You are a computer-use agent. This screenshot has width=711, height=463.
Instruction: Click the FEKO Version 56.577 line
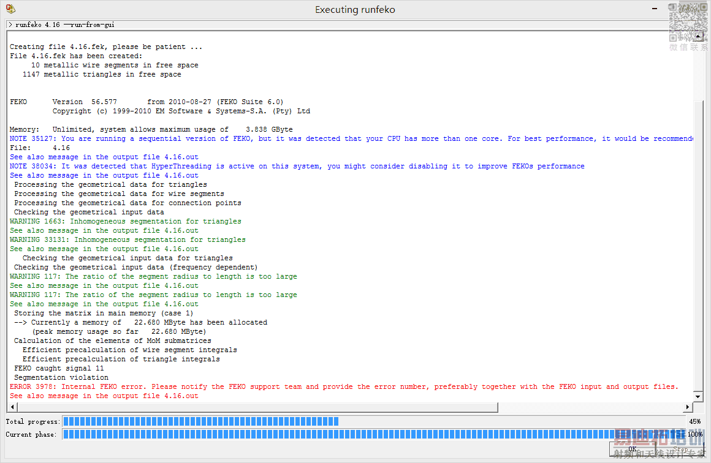(146, 102)
